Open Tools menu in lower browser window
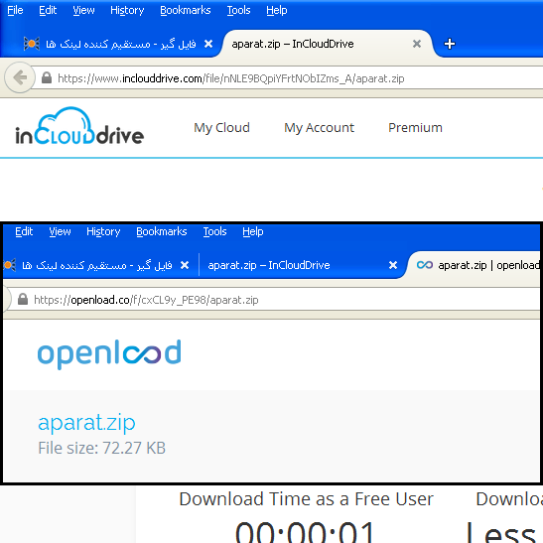The height and width of the screenshot is (543, 543). [214, 231]
